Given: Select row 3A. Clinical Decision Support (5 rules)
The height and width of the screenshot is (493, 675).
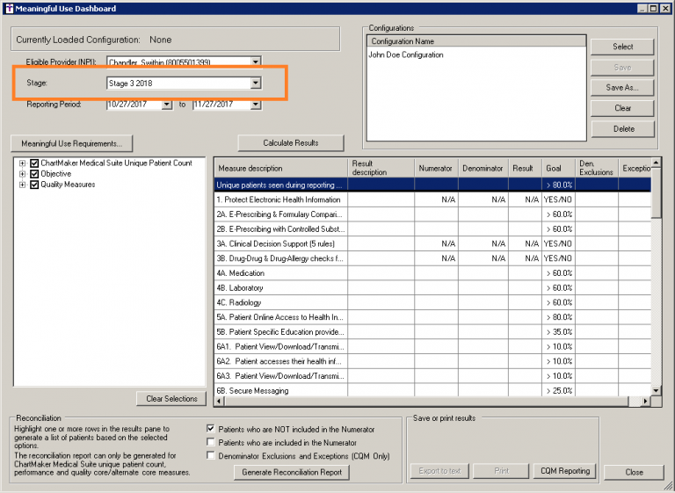Looking at the screenshot, I should click(432, 243).
